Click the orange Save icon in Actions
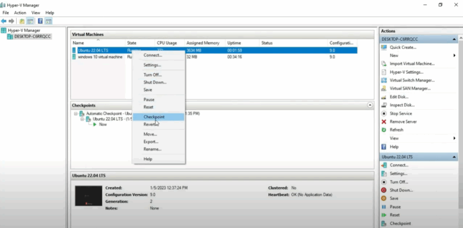 [384, 198]
